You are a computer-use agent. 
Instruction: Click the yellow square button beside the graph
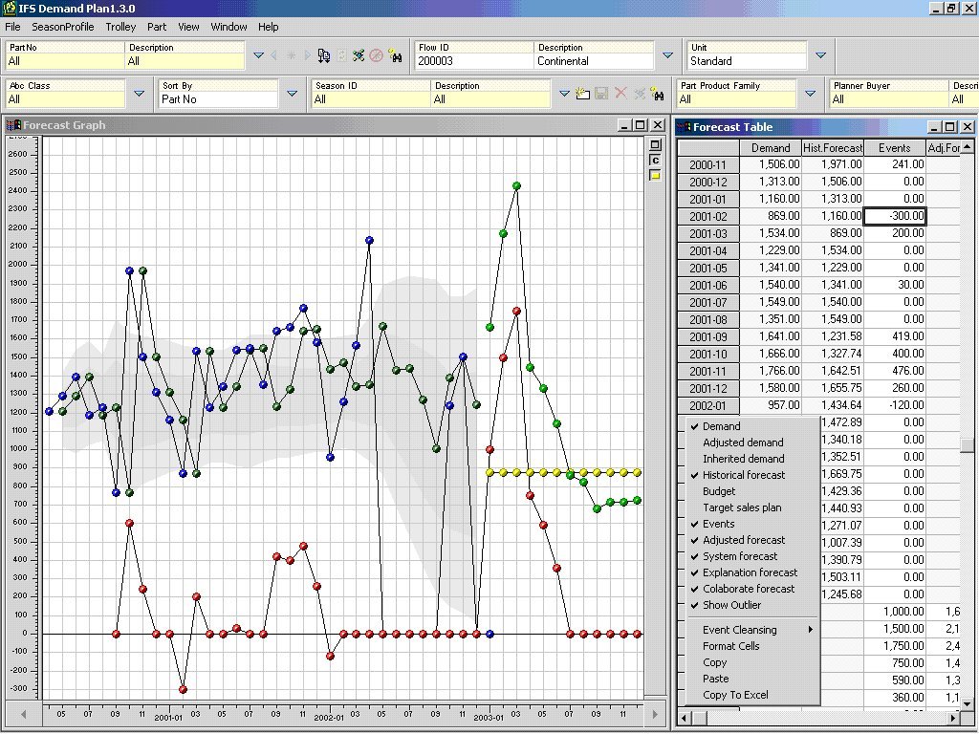pyautogui.click(x=655, y=176)
